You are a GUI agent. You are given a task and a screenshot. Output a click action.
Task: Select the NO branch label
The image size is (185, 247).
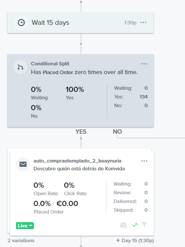[x=117, y=132]
